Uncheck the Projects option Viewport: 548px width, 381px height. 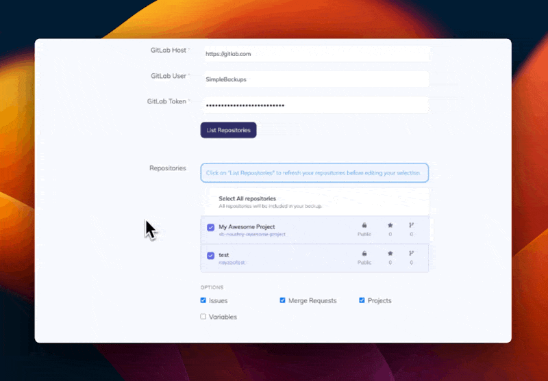(362, 300)
